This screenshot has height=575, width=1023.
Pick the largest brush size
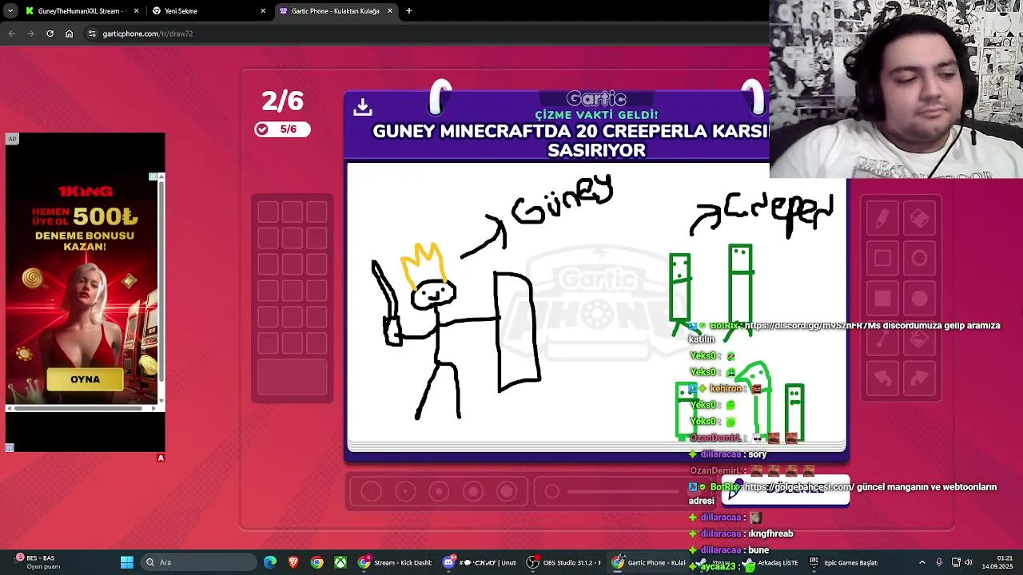(x=507, y=491)
